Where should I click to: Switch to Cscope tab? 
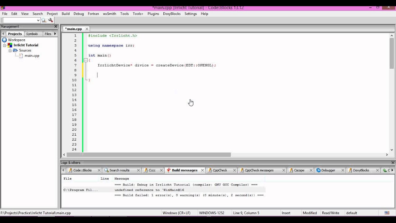click(x=299, y=170)
